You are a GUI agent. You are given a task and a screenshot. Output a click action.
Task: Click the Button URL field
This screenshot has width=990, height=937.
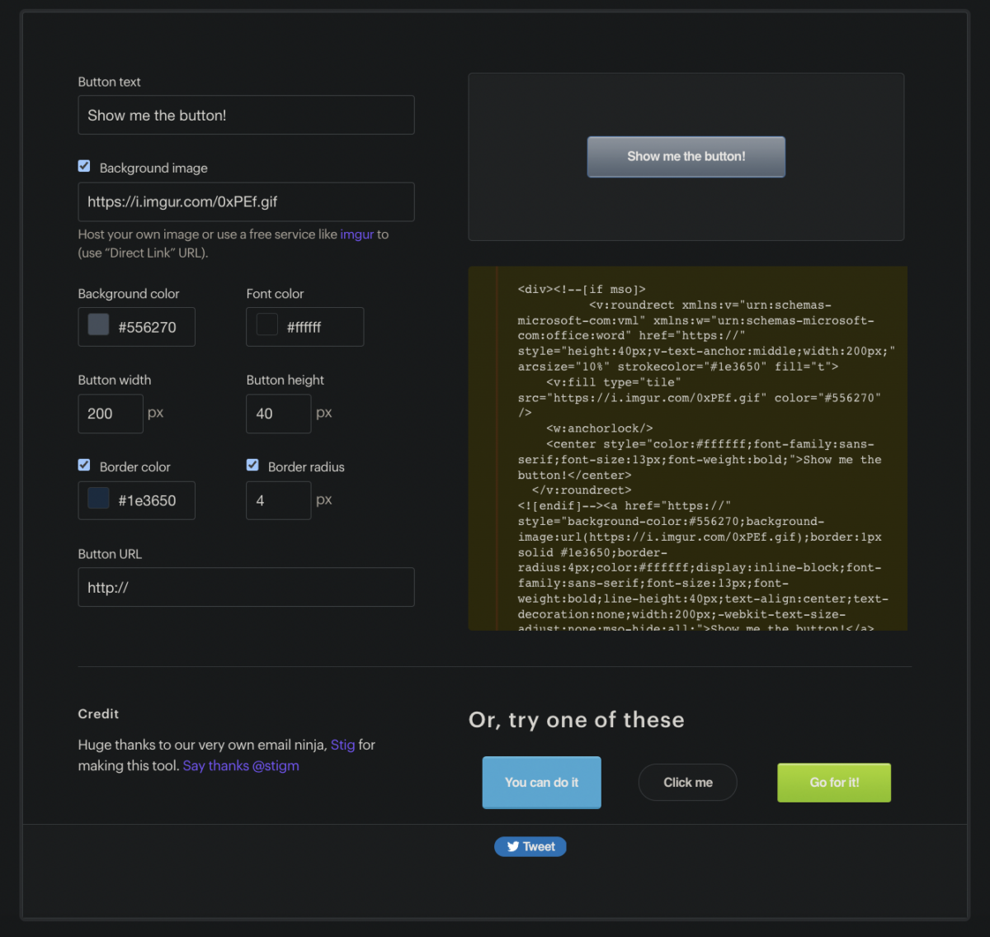point(246,587)
